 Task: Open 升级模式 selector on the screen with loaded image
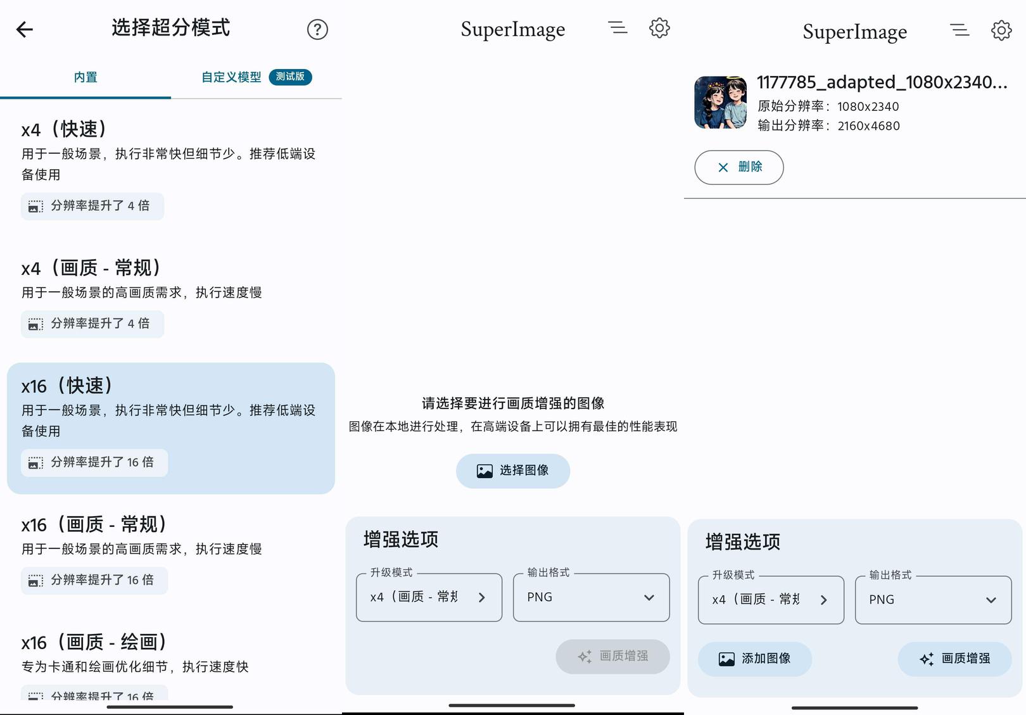coord(771,600)
